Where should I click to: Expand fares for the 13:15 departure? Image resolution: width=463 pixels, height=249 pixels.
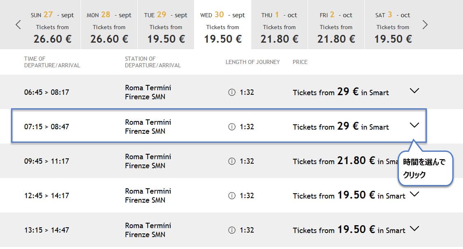[x=414, y=228]
